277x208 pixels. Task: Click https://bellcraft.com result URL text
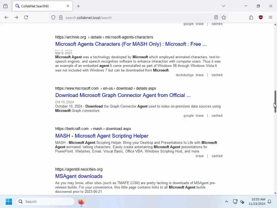coord(72,129)
